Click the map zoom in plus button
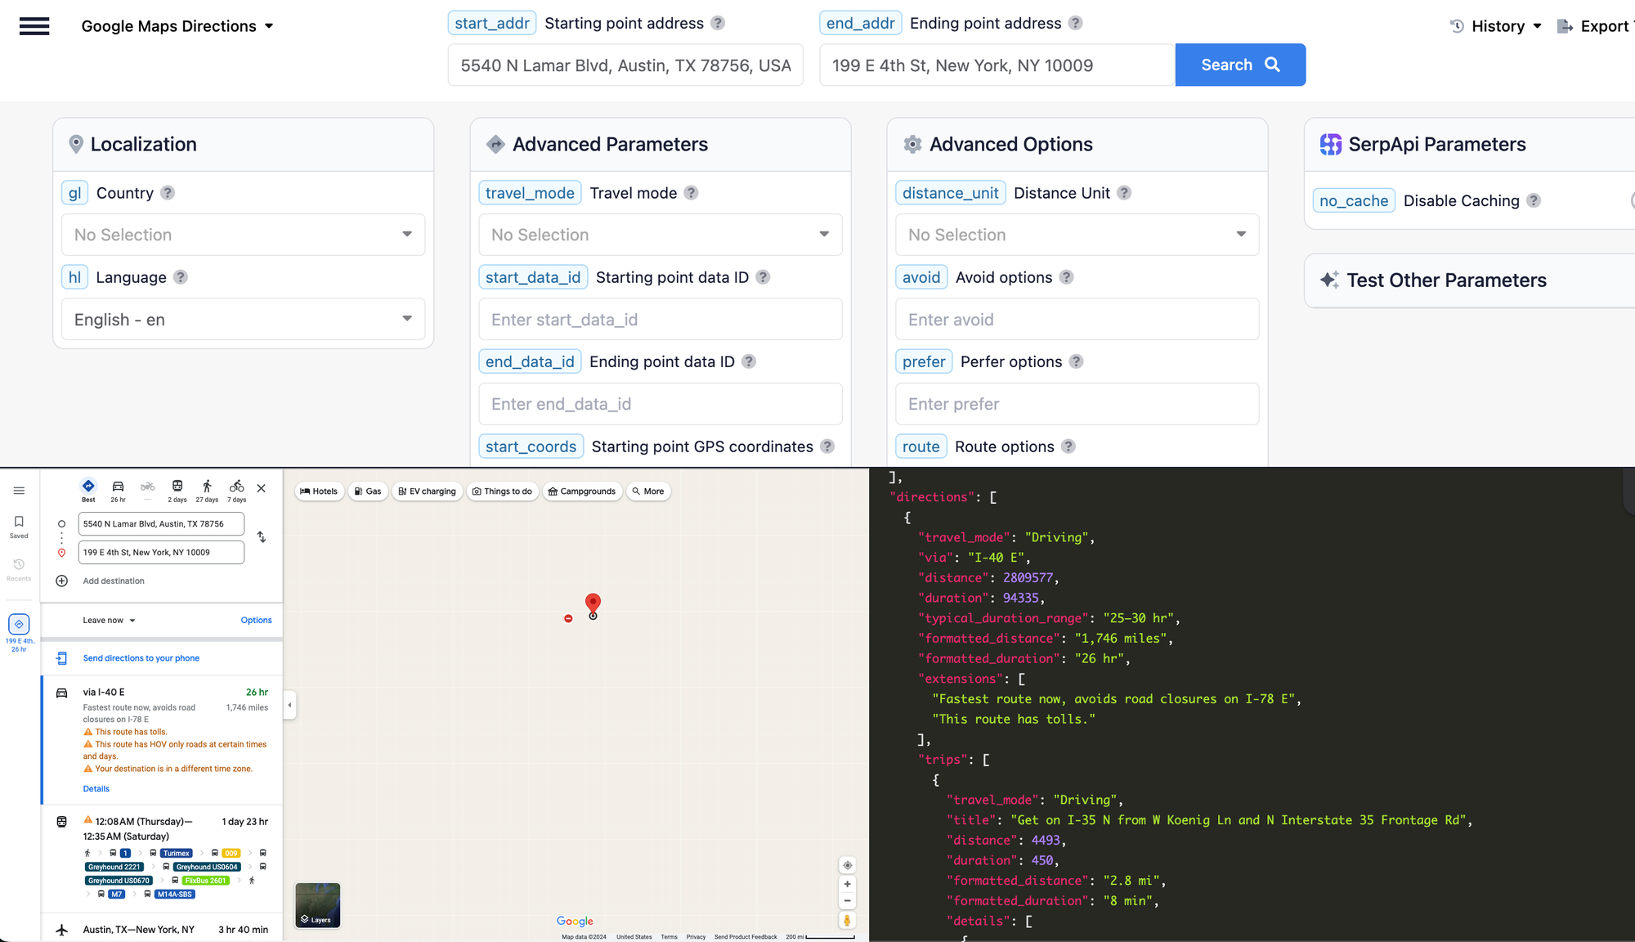 click(848, 884)
